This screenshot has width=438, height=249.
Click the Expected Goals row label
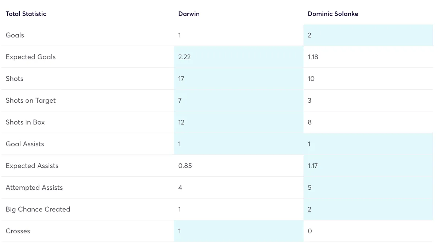[x=31, y=57]
